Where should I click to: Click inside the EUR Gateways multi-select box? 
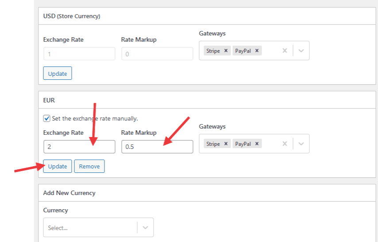(270, 144)
